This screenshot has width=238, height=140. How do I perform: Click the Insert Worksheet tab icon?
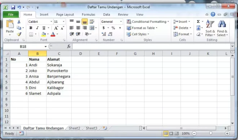(x=105, y=128)
